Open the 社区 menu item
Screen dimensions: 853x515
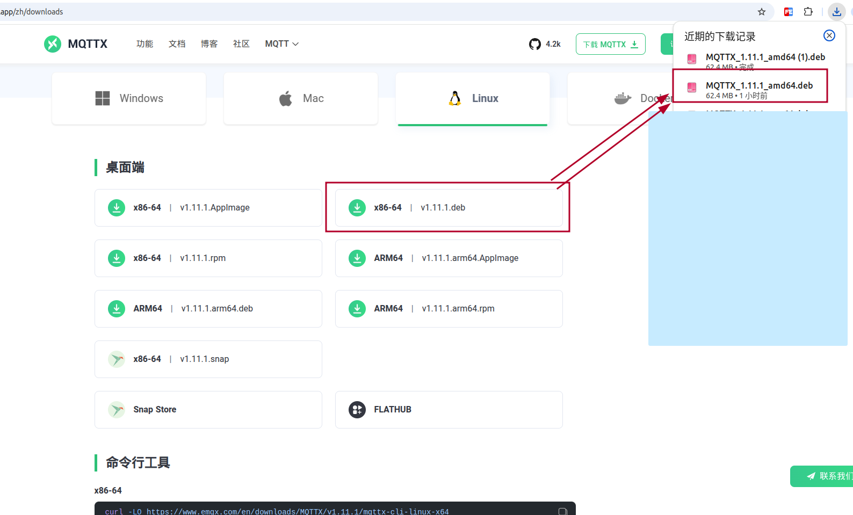coord(241,44)
